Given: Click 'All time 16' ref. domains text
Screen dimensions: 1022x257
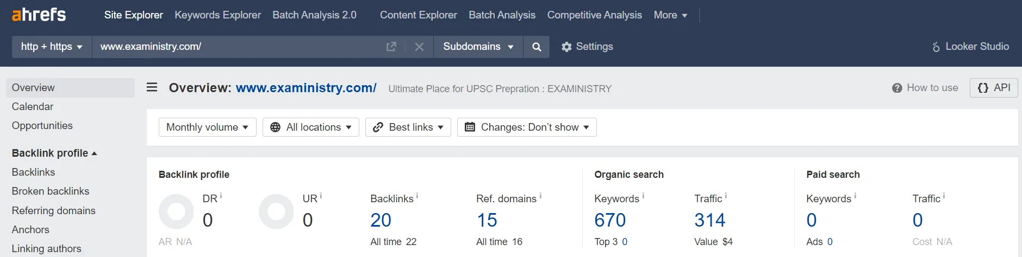Looking at the screenshot, I should (499, 242).
